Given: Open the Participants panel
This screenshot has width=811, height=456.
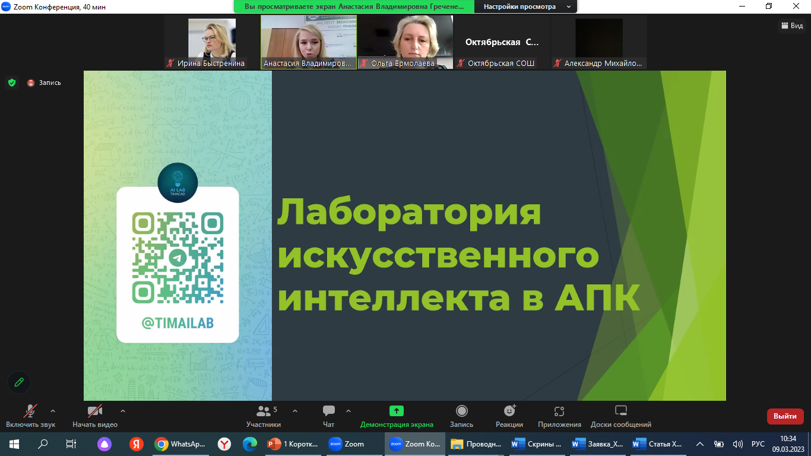Looking at the screenshot, I should pyautogui.click(x=264, y=416).
